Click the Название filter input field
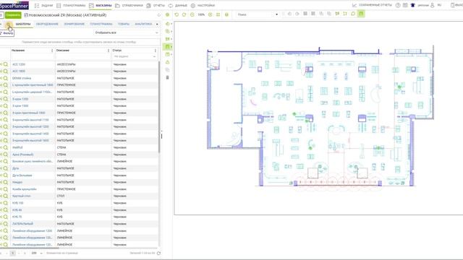 [32, 56]
